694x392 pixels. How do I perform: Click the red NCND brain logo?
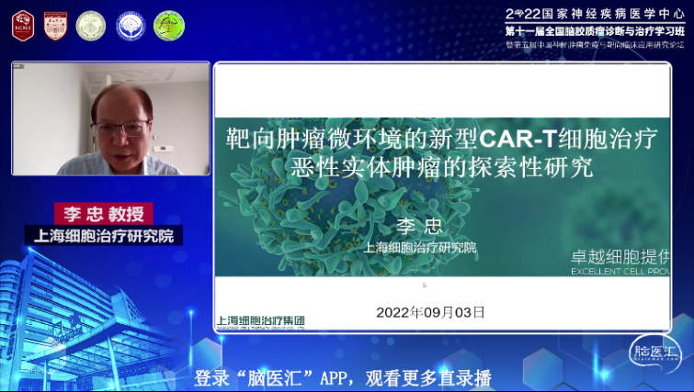point(22,25)
